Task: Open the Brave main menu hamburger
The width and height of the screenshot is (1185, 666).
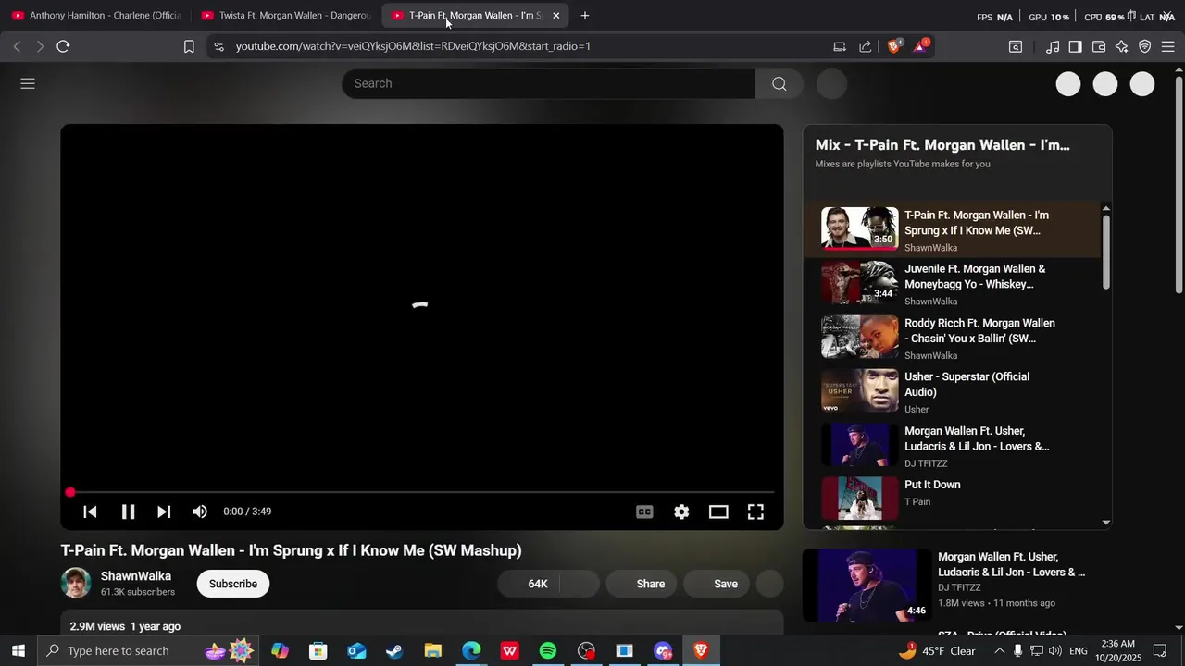Action: [1168, 46]
